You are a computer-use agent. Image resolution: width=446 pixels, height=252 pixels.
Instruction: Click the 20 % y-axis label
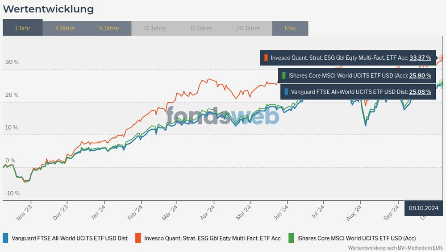click(x=12, y=95)
